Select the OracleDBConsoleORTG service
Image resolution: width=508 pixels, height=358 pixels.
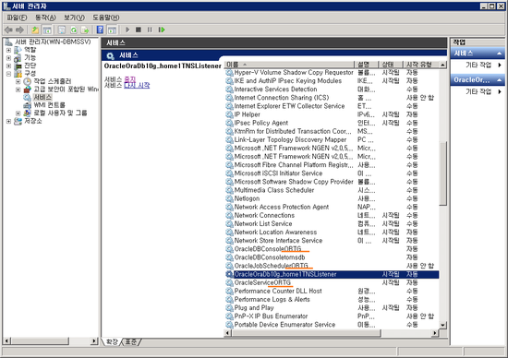333,249
